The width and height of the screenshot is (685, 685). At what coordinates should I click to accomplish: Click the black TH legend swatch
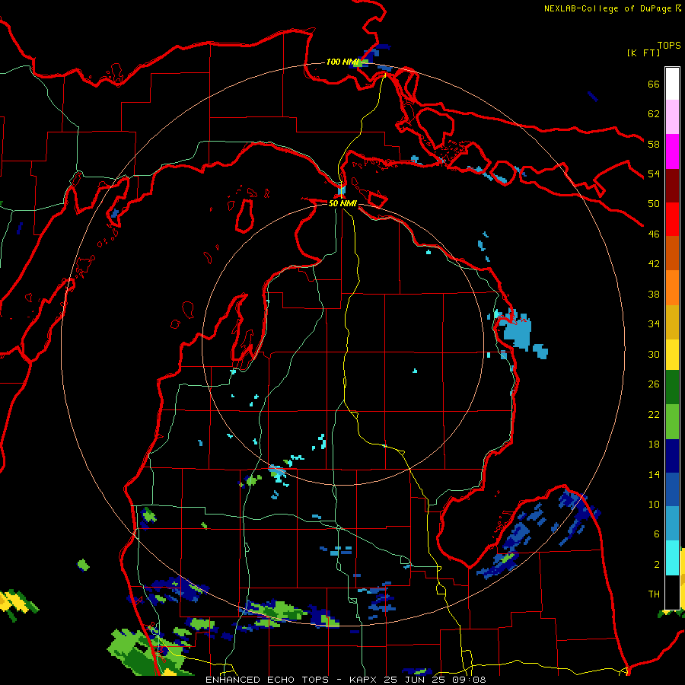(x=672, y=592)
